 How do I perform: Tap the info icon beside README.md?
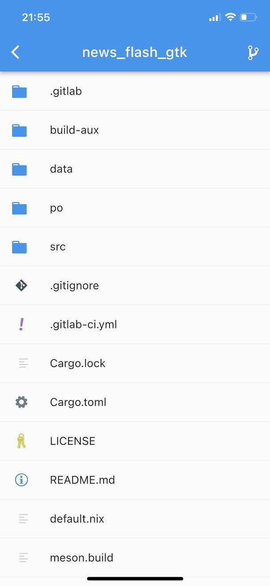coord(21,480)
